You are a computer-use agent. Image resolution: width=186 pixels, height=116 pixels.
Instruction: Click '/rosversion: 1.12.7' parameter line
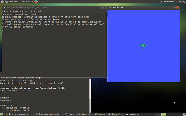15,110
